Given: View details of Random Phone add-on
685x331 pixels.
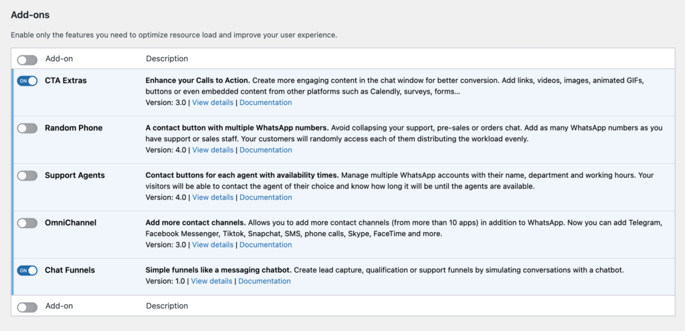Looking at the screenshot, I should point(213,150).
